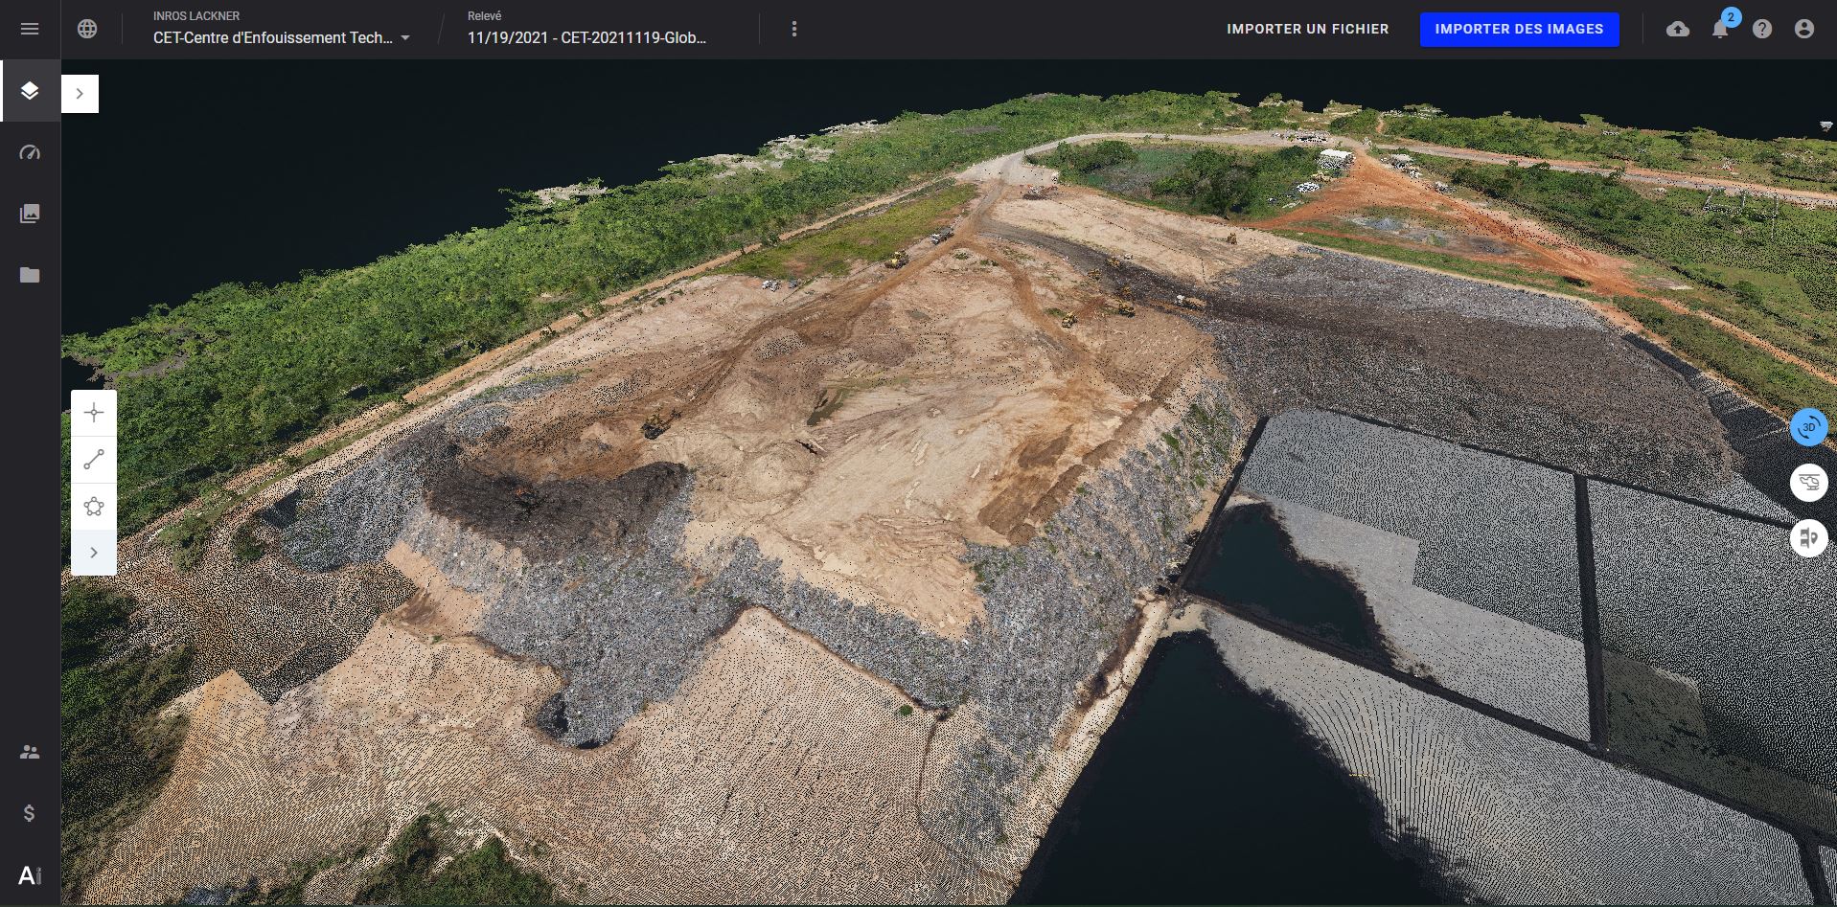Select the polygon area tool
Viewport: 1837px width, 907px height.
tap(94, 507)
